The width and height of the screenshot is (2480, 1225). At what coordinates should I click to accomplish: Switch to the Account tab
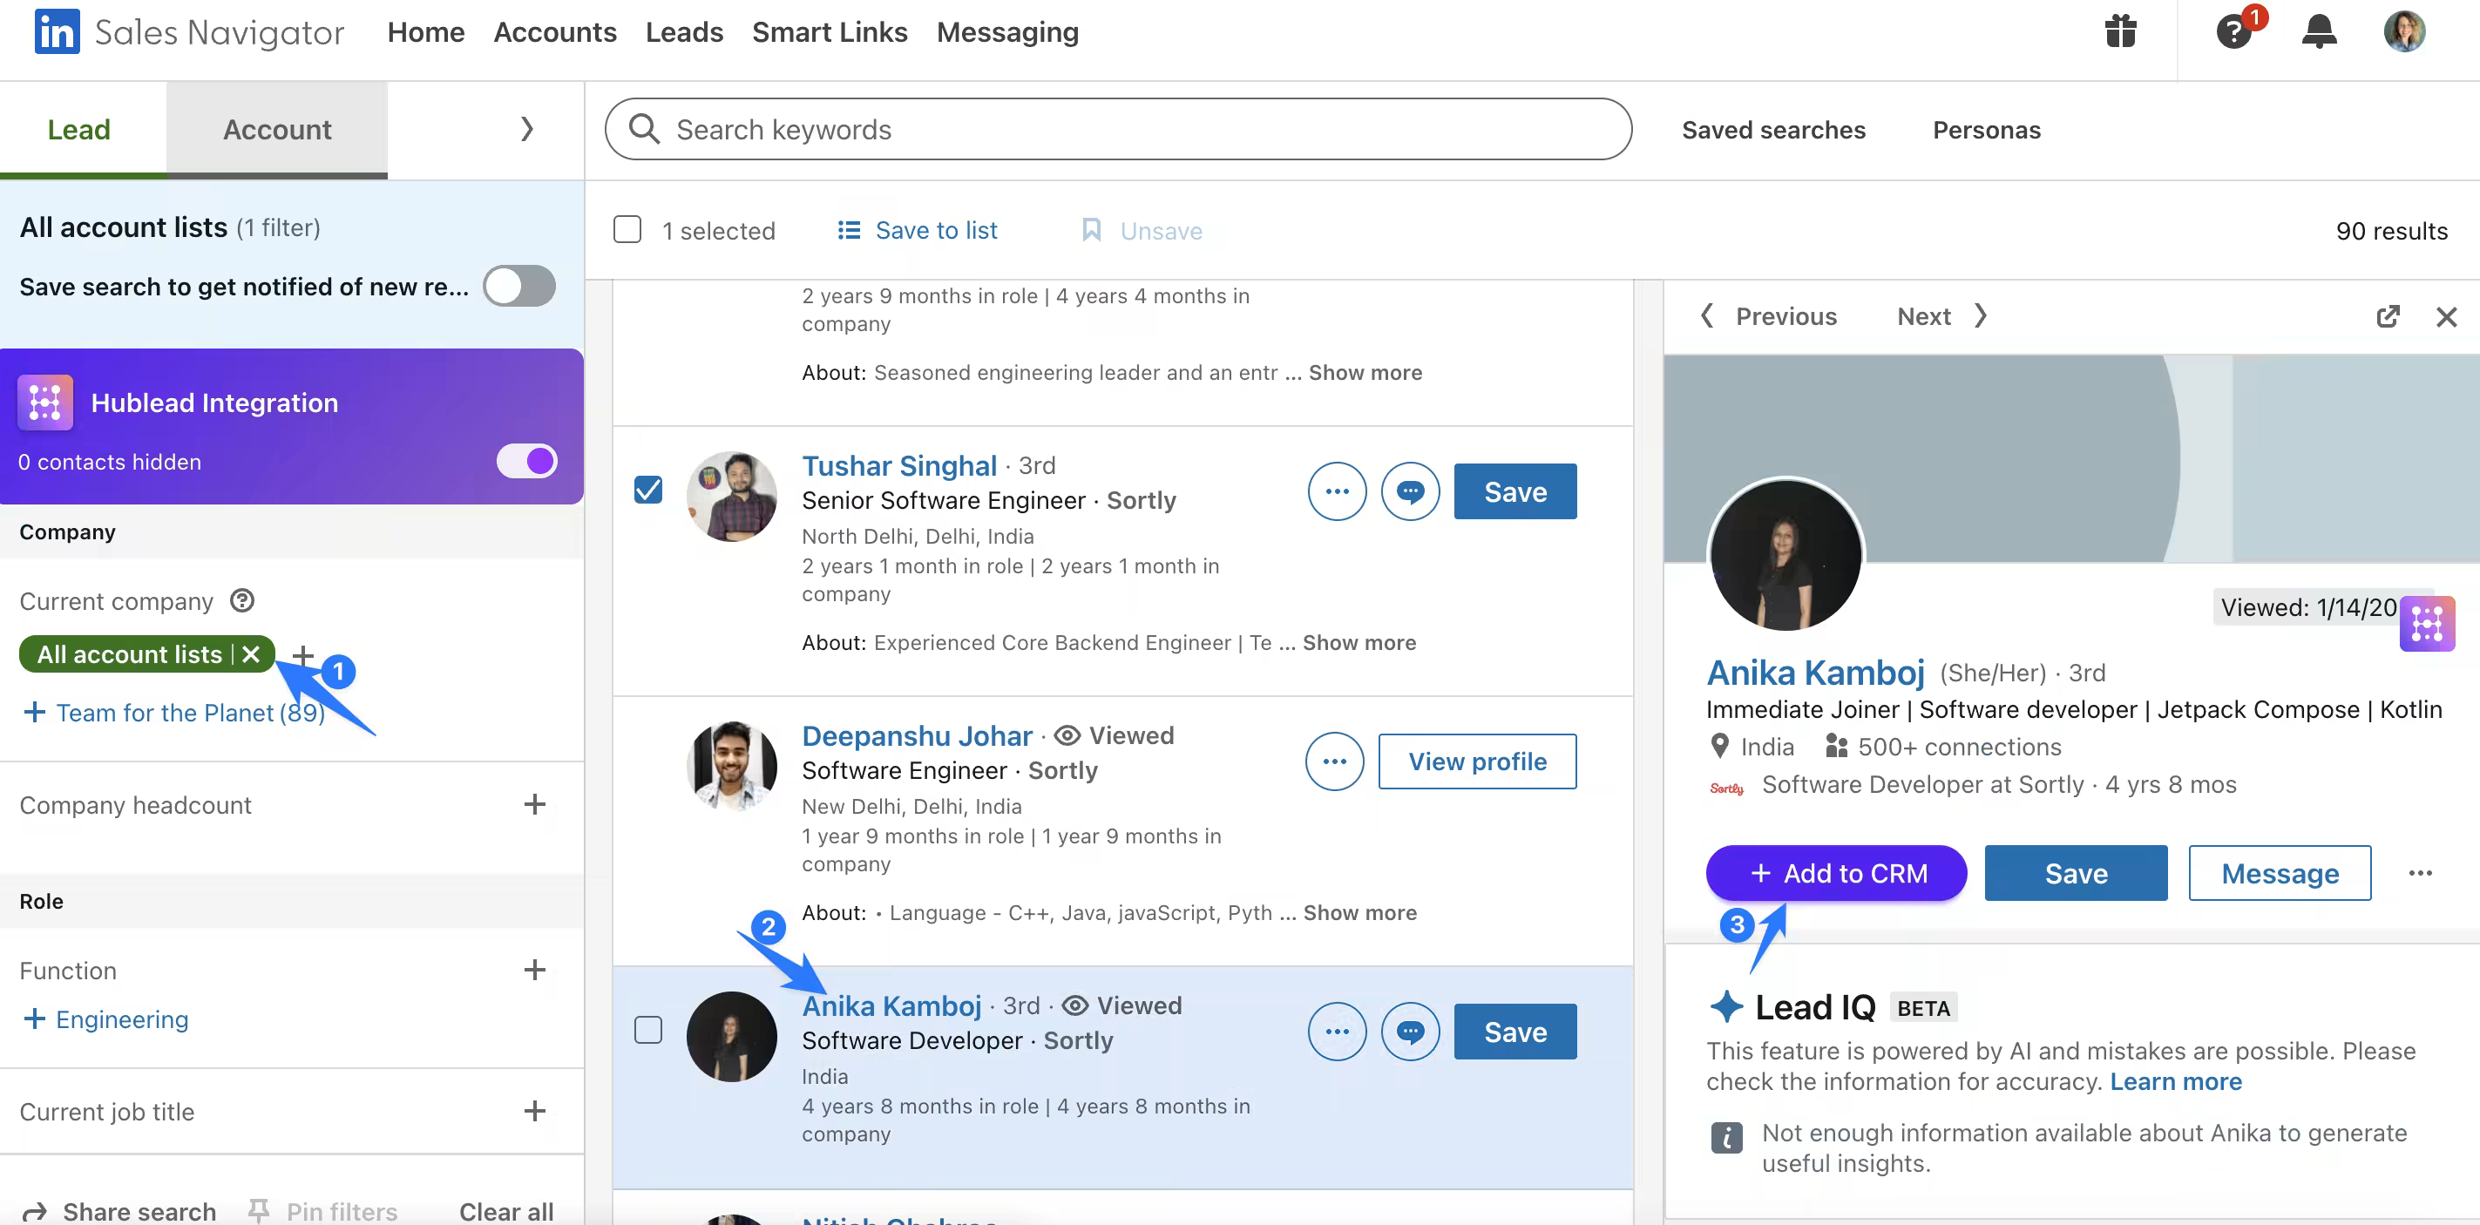[x=277, y=129]
